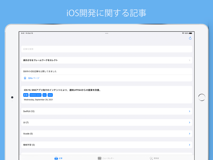Tap chevron on SwiftUI (12) row
The width and height of the screenshot is (213, 160).
(x=190, y=111)
